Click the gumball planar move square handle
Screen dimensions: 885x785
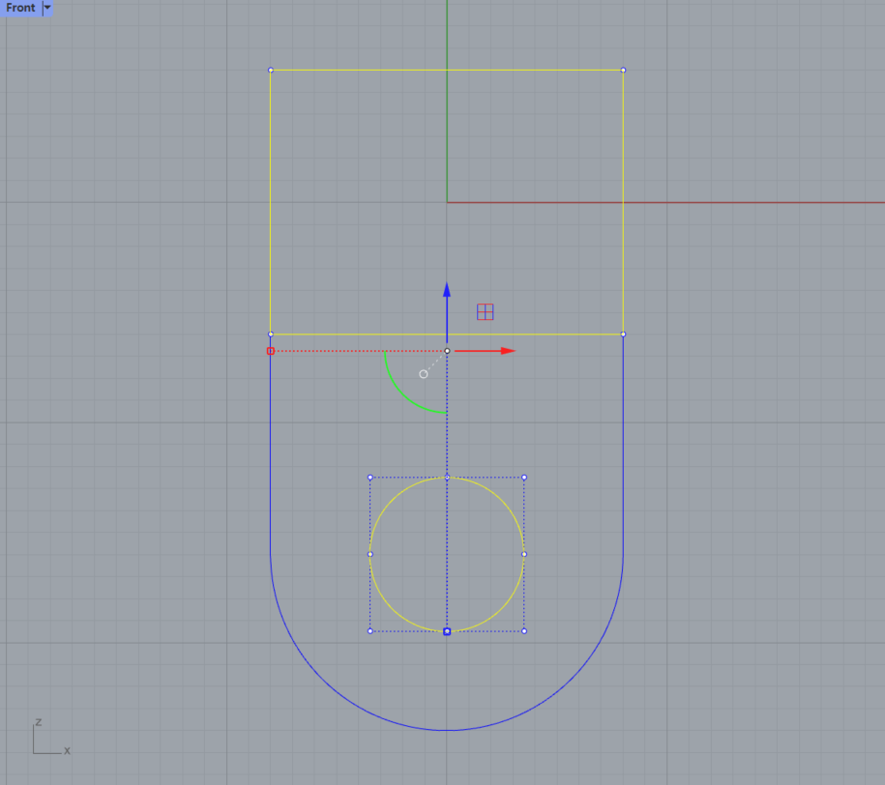point(486,312)
